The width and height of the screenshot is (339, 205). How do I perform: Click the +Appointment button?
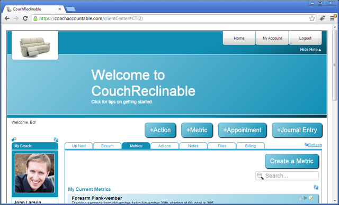tap(243, 130)
